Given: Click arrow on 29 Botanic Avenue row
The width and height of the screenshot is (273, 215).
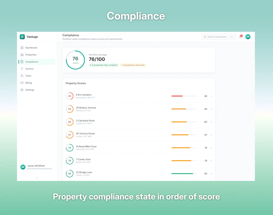Looking at the screenshot, I should [211, 109].
